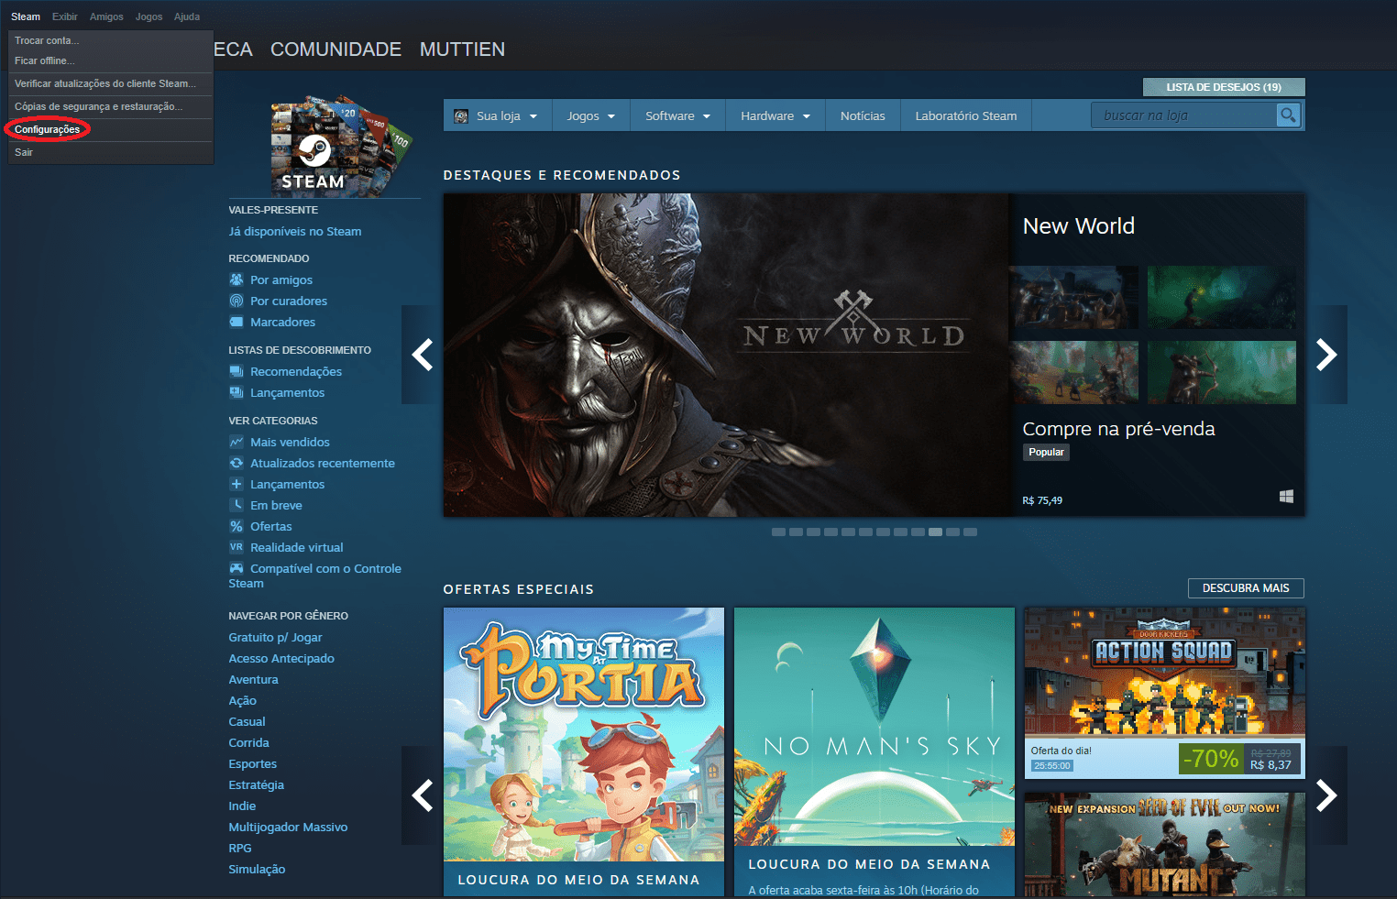Open bottom-right New World archer screenshot
Image resolution: width=1397 pixels, height=899 pixels.
point(1222,372)
